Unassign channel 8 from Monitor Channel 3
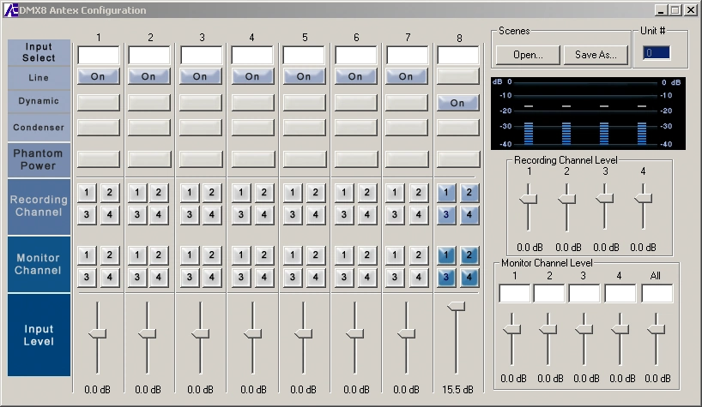 pos(446,278)
